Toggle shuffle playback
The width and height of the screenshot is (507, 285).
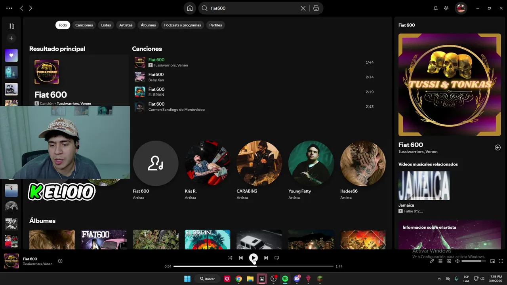tap(230, 258)
